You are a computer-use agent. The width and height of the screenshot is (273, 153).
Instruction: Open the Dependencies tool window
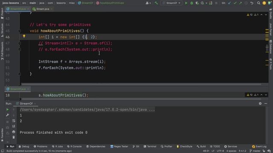pyautogui.click(x=96, y=146)
